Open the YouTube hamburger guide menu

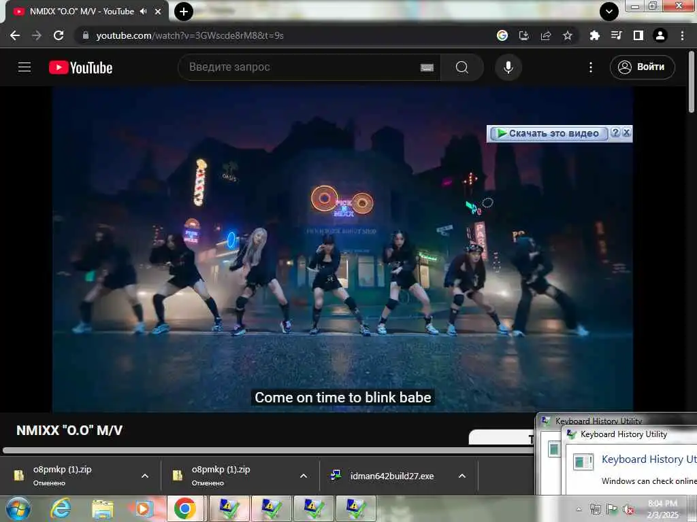coord(25,67)
